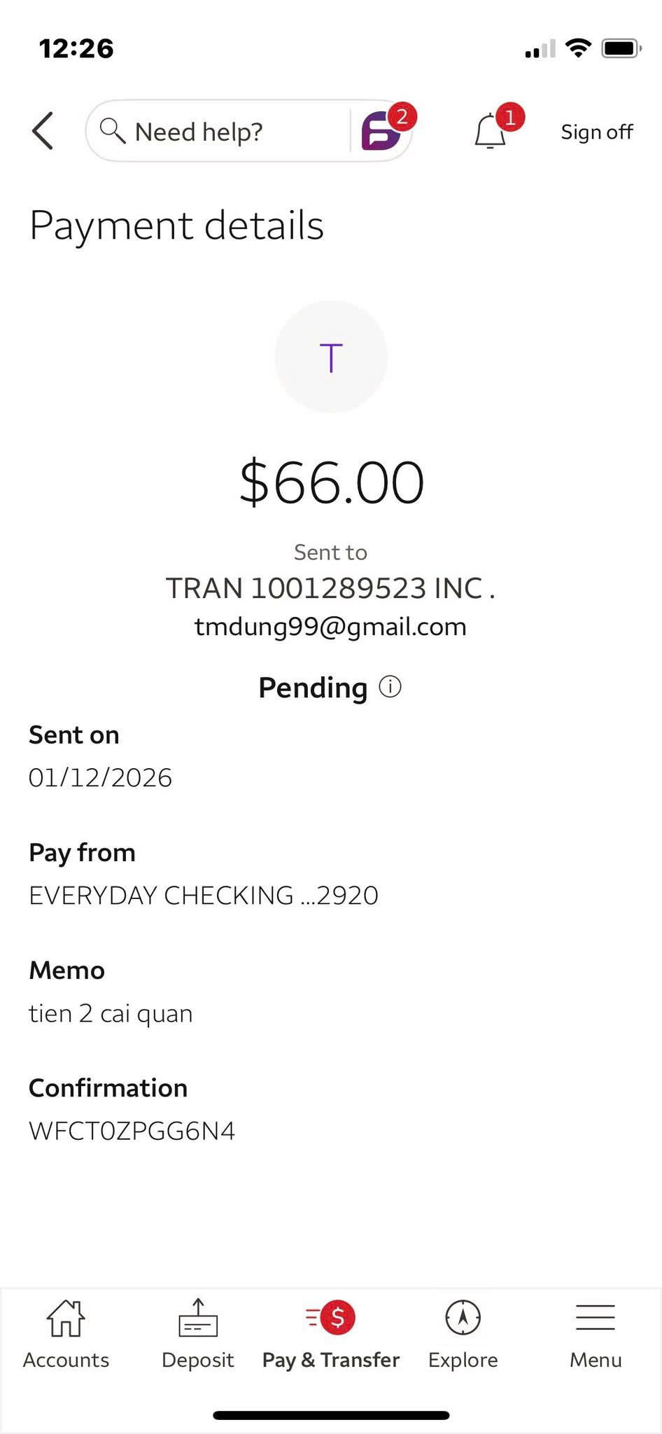Viewport: 662px width, 1434px height.
Task: Tap the recipient email tmdung99@gmail.com
Action: coord(330,627)
